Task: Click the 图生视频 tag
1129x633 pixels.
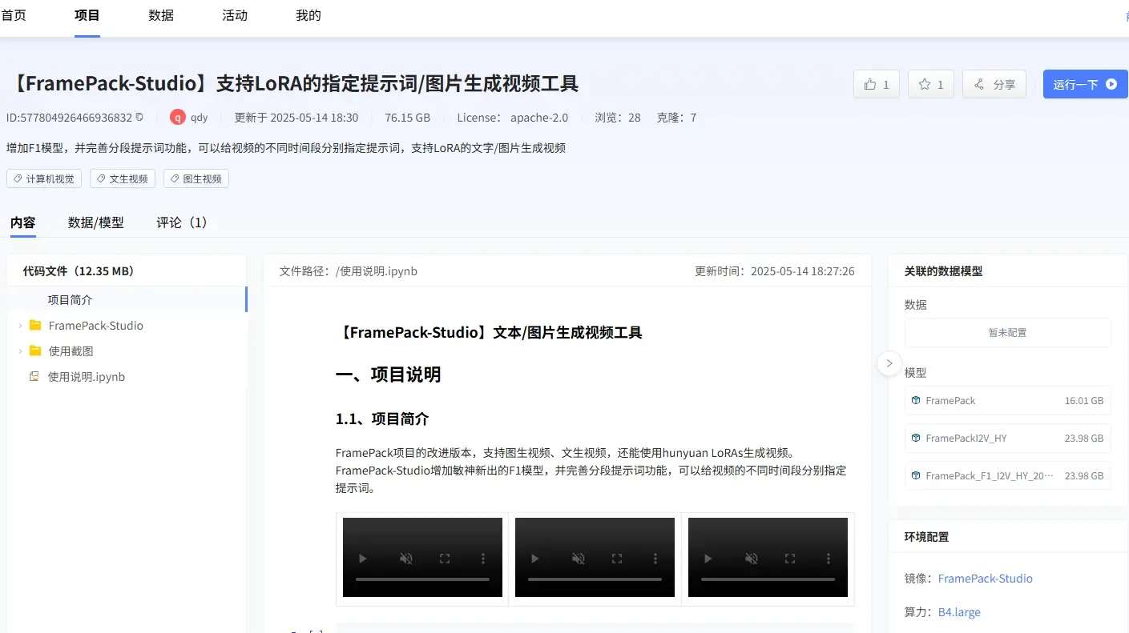Action: (x=196, y=178)
